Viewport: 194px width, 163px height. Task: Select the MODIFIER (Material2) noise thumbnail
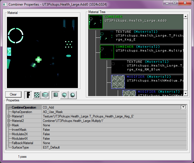click(x=118, y=82)
